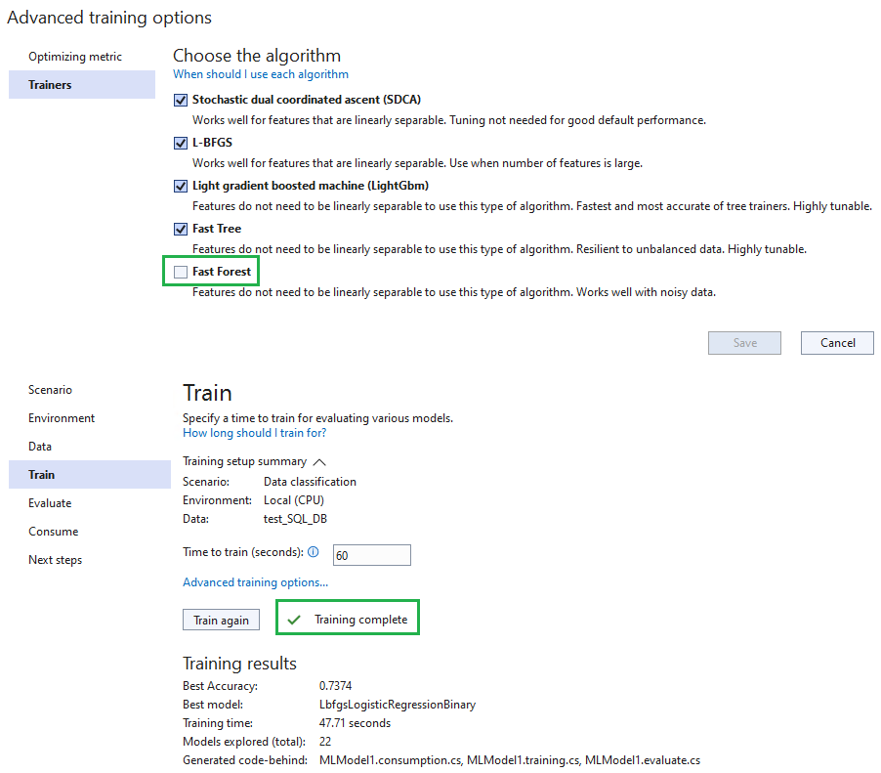Click the Train again button
This screenshot has height=773, width=881.
pyautogui.click(x=221, y=619)
